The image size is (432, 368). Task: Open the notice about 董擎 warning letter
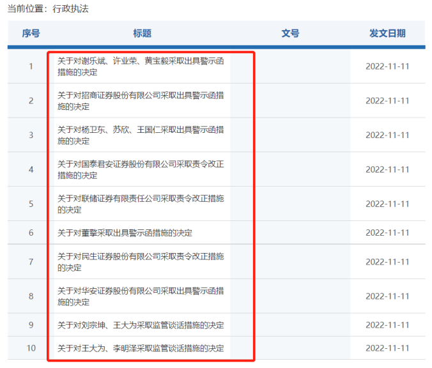[125, 233]
